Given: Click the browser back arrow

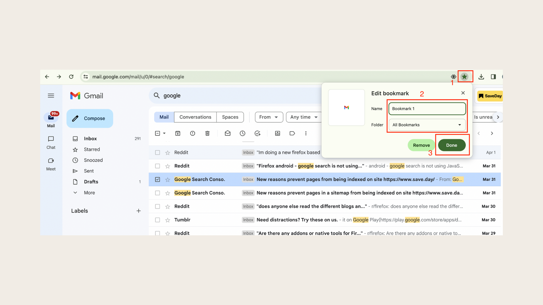Looking at the screenshot, I should (x=47, y=77).
